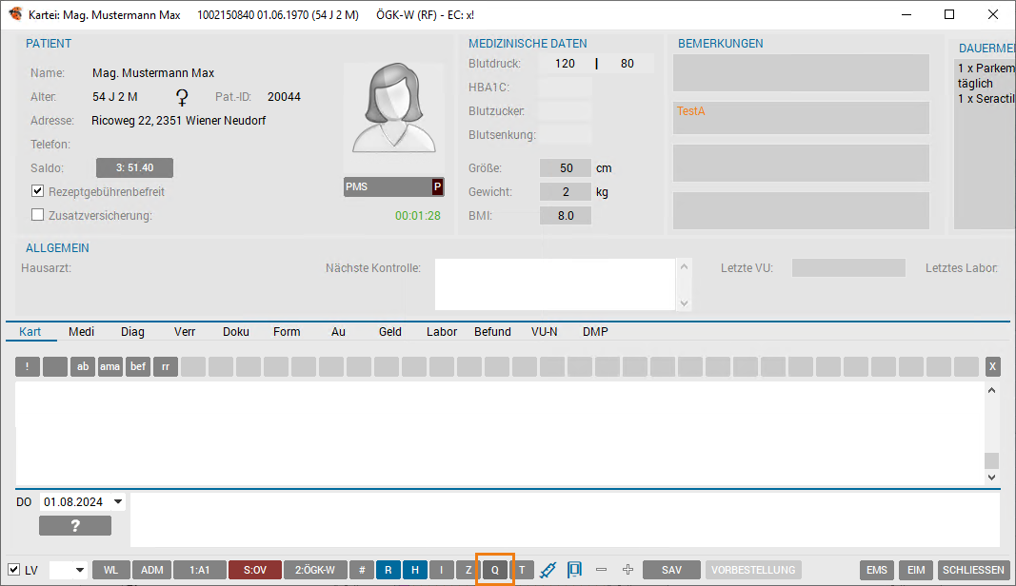Screen dimensions: 1016x586
Task: Click the scroll-down arrow of Nächste Kontrolle box
Action: coord(685,303)
